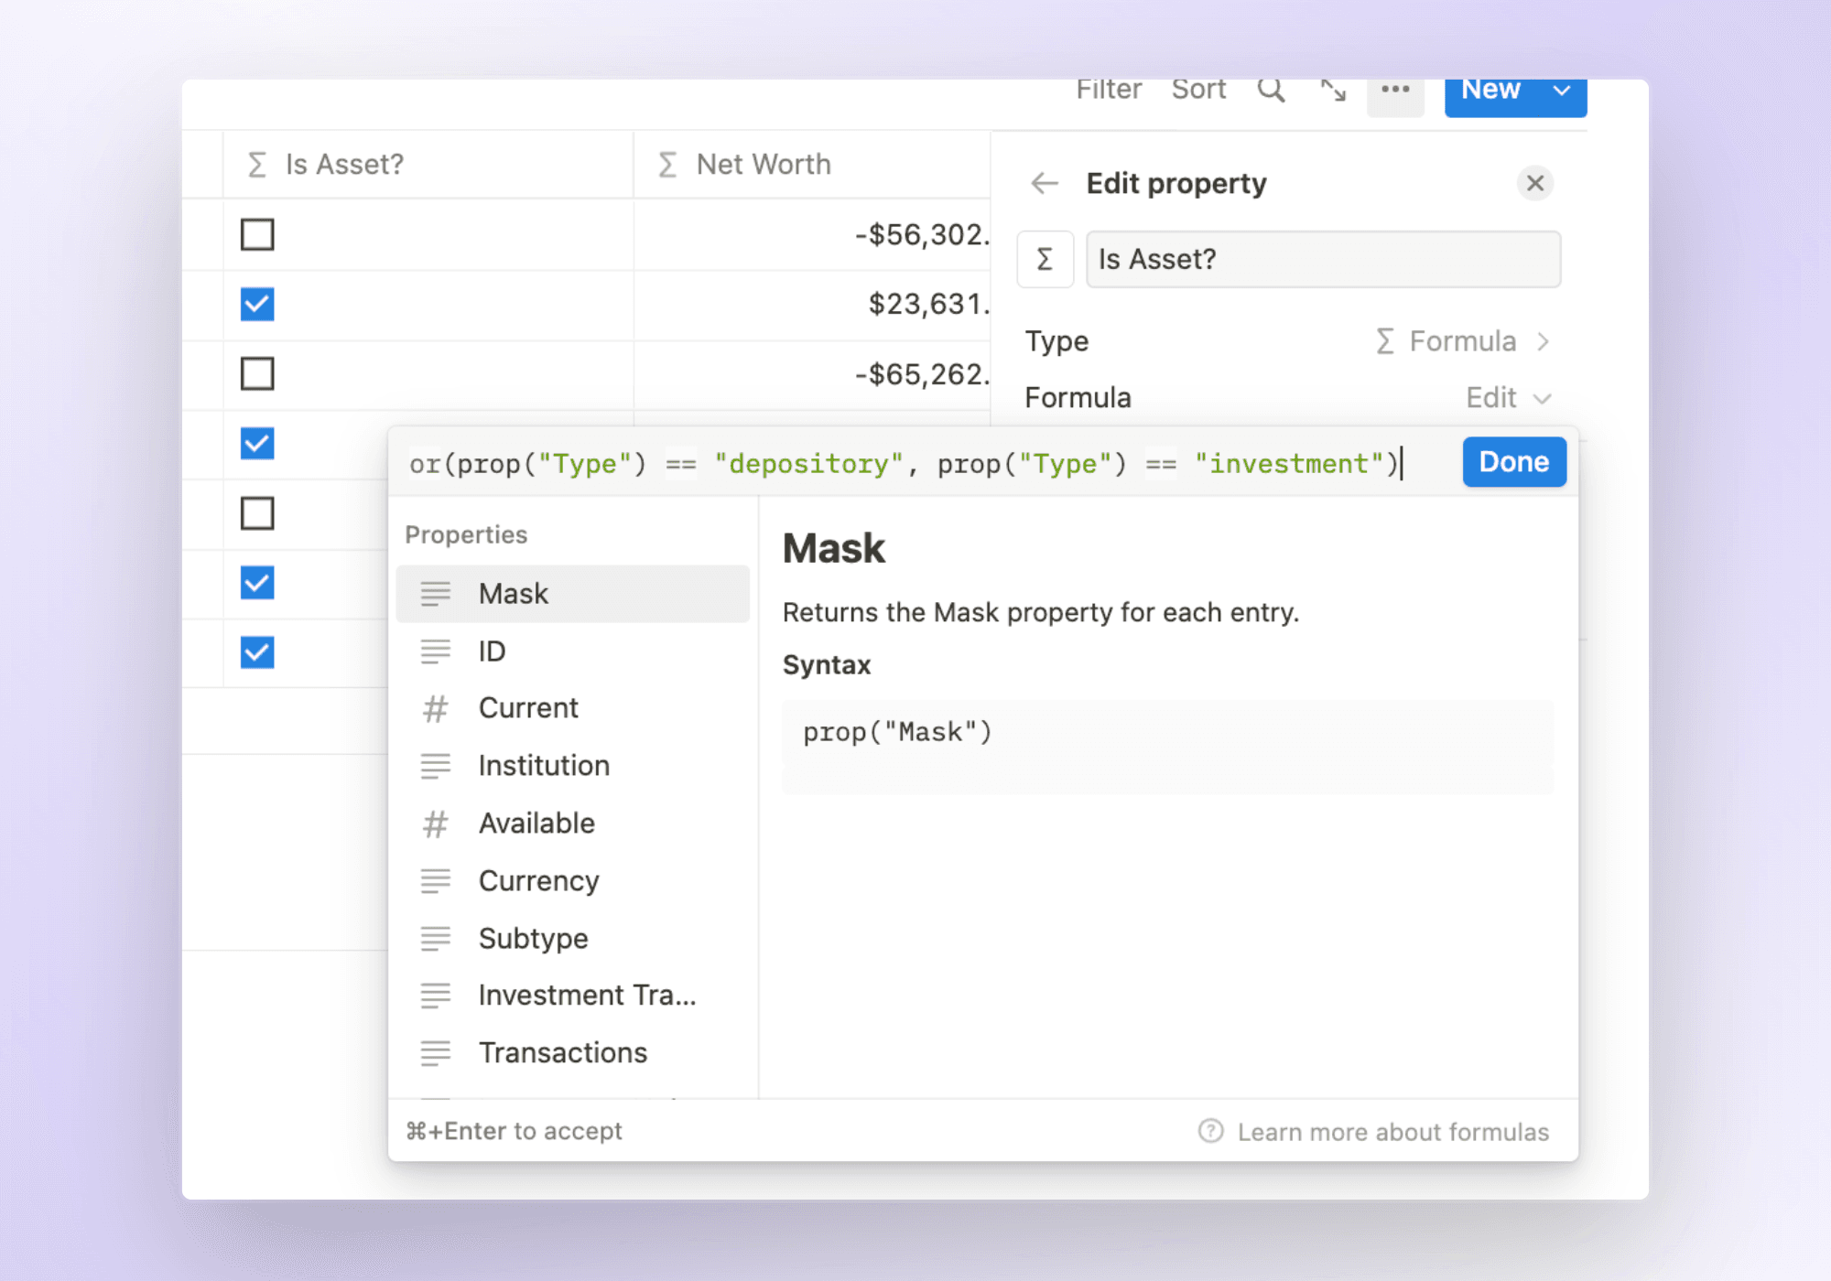Click the expand view arrows icon
1831x1281 pixels.
click(1333, 91)
